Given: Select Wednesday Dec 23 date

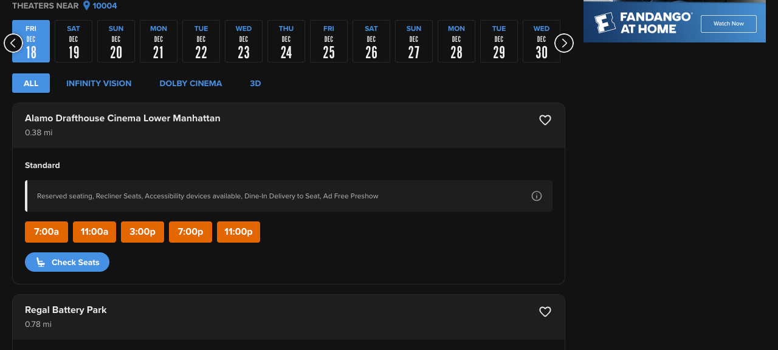Looking at the screenshot, I should 244,41.
